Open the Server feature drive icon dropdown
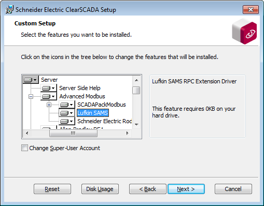The image size is (264, 206). pyautogui.click(x=31, y=80)
